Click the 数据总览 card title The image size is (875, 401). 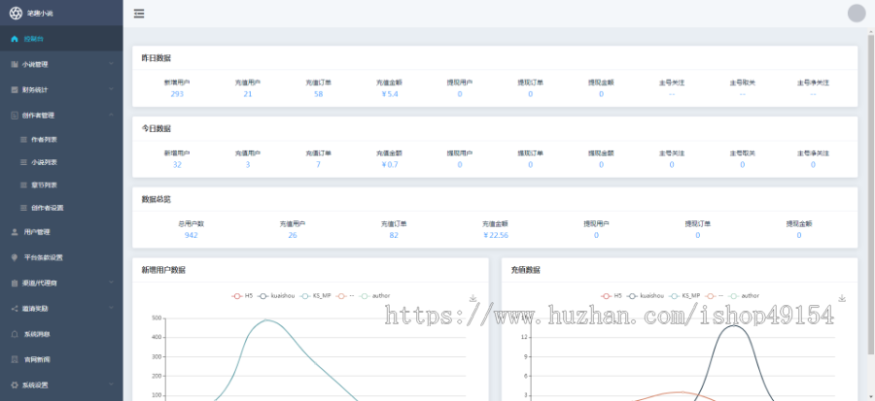point(157,199)
